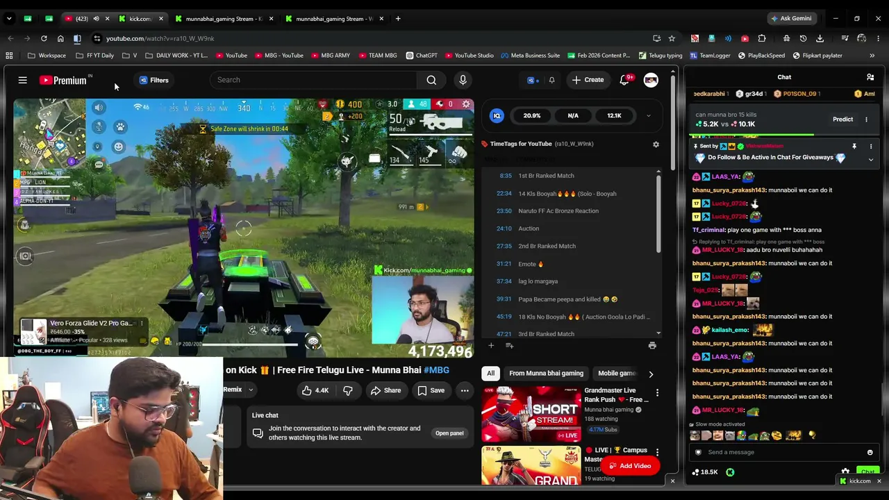Expand the vidIQ stats panel chevron
This screenshot has width=889, height=500.
(x=648, y=116)
